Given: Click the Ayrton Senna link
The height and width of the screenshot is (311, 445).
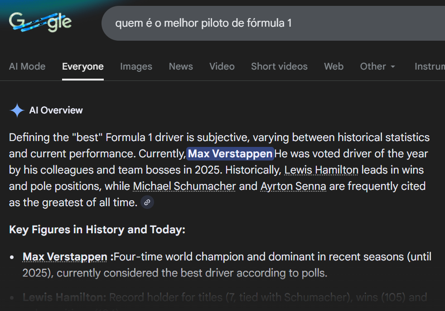Looking at the screenshot, I should 293,186.
